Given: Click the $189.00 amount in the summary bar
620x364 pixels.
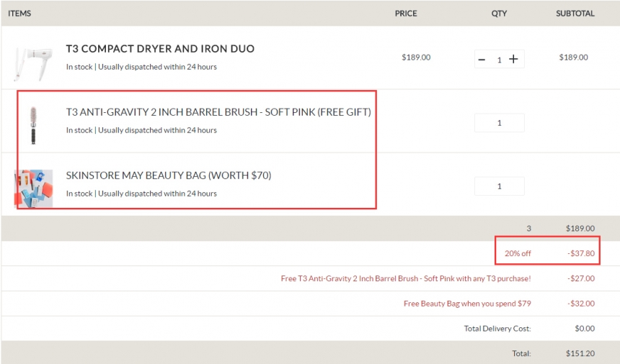Looking at the screenshot, I should click(x=580, y=228).
